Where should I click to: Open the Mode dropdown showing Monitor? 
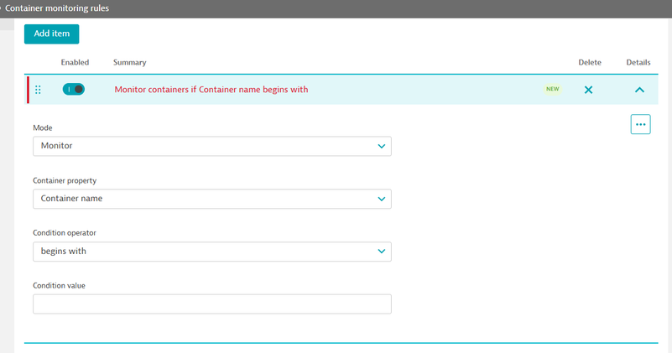pos(211,146)
